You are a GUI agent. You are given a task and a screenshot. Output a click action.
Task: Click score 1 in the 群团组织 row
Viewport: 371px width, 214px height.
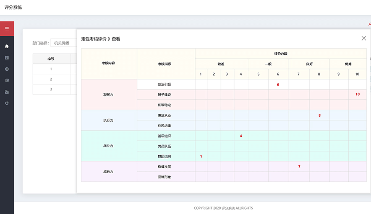click(x=201, y=156)
